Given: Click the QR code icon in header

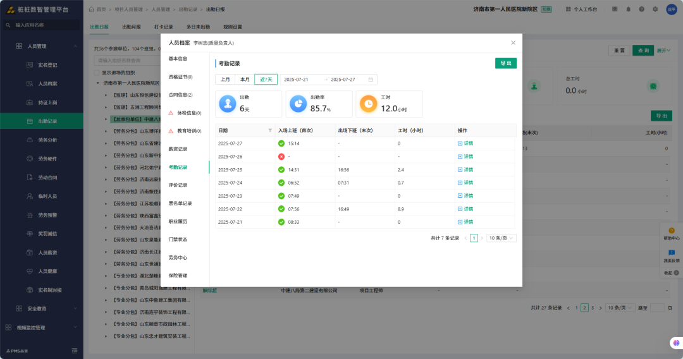Looking at the screenshot, I should (x=615, y=9).
